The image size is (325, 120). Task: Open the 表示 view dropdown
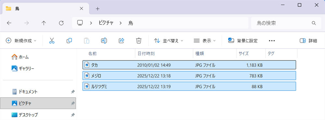point(204,41)
